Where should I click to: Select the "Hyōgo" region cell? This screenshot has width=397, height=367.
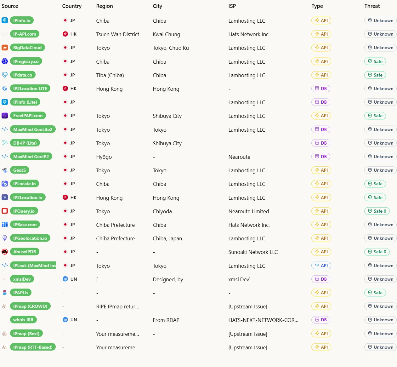tap(104, 157)
